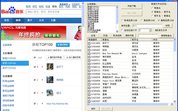
Task: Click the 浏览 browse button
Action: tap(167, 26)
